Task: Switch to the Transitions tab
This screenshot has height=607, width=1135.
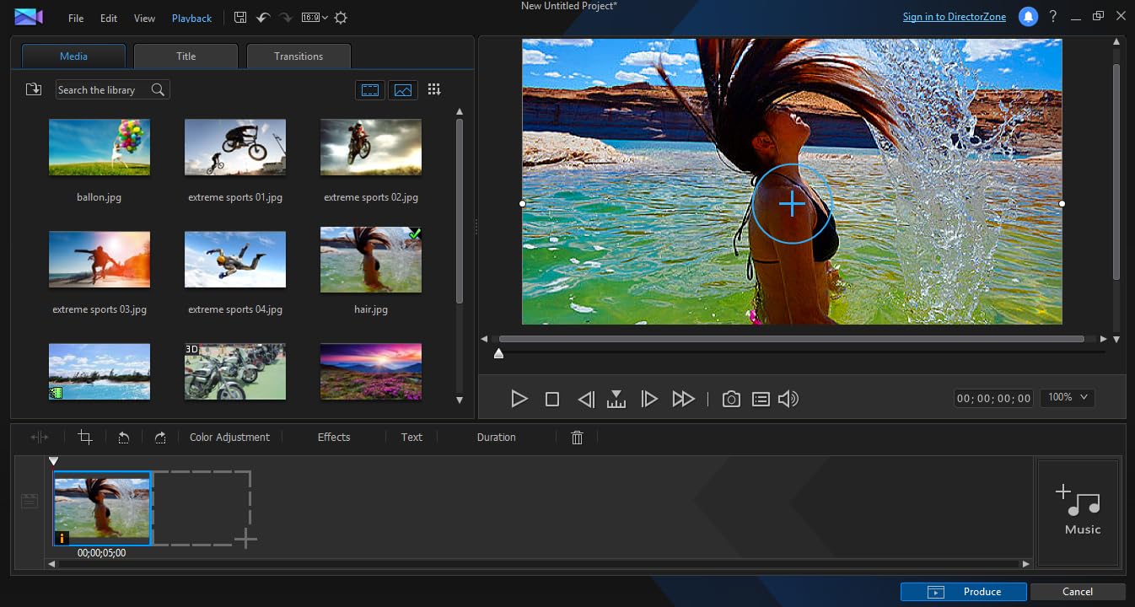Action: [x=299, y=56]
